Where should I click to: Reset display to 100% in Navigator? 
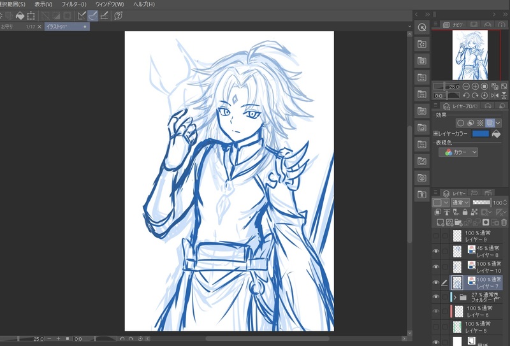484,87
